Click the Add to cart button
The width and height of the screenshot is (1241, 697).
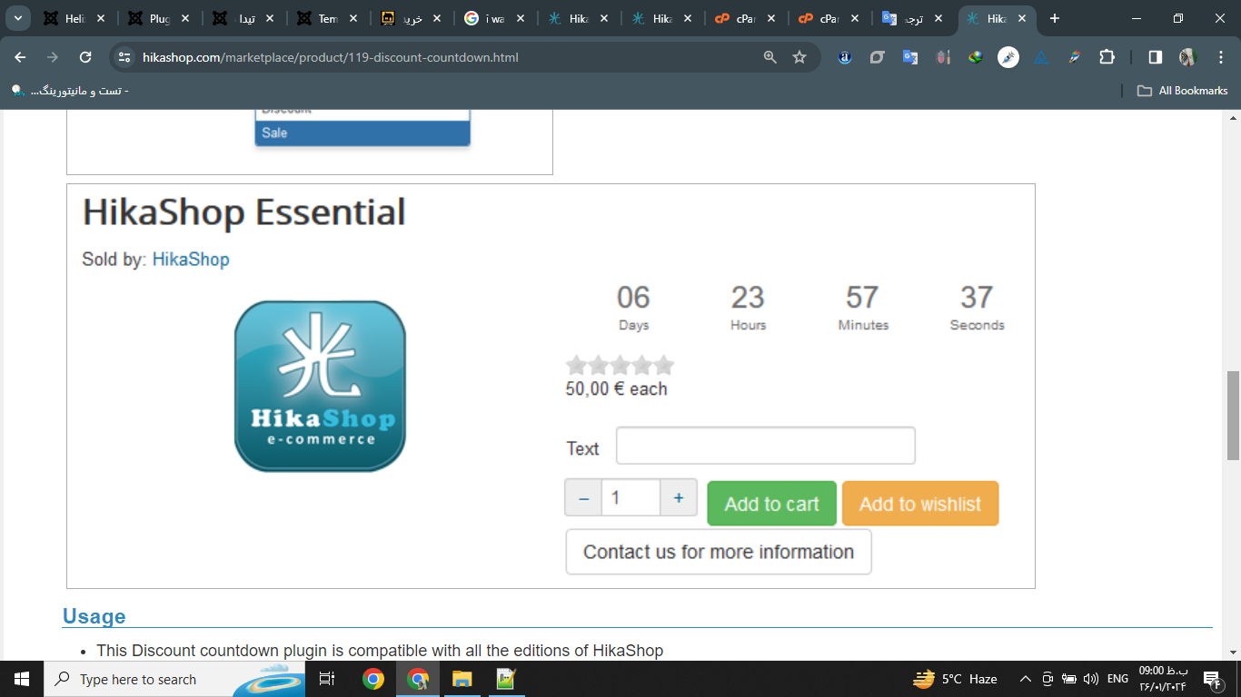pos(771,504)
